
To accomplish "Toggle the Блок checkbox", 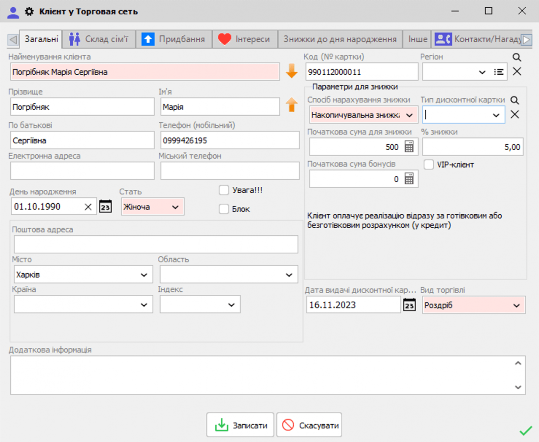I will 224,209.
